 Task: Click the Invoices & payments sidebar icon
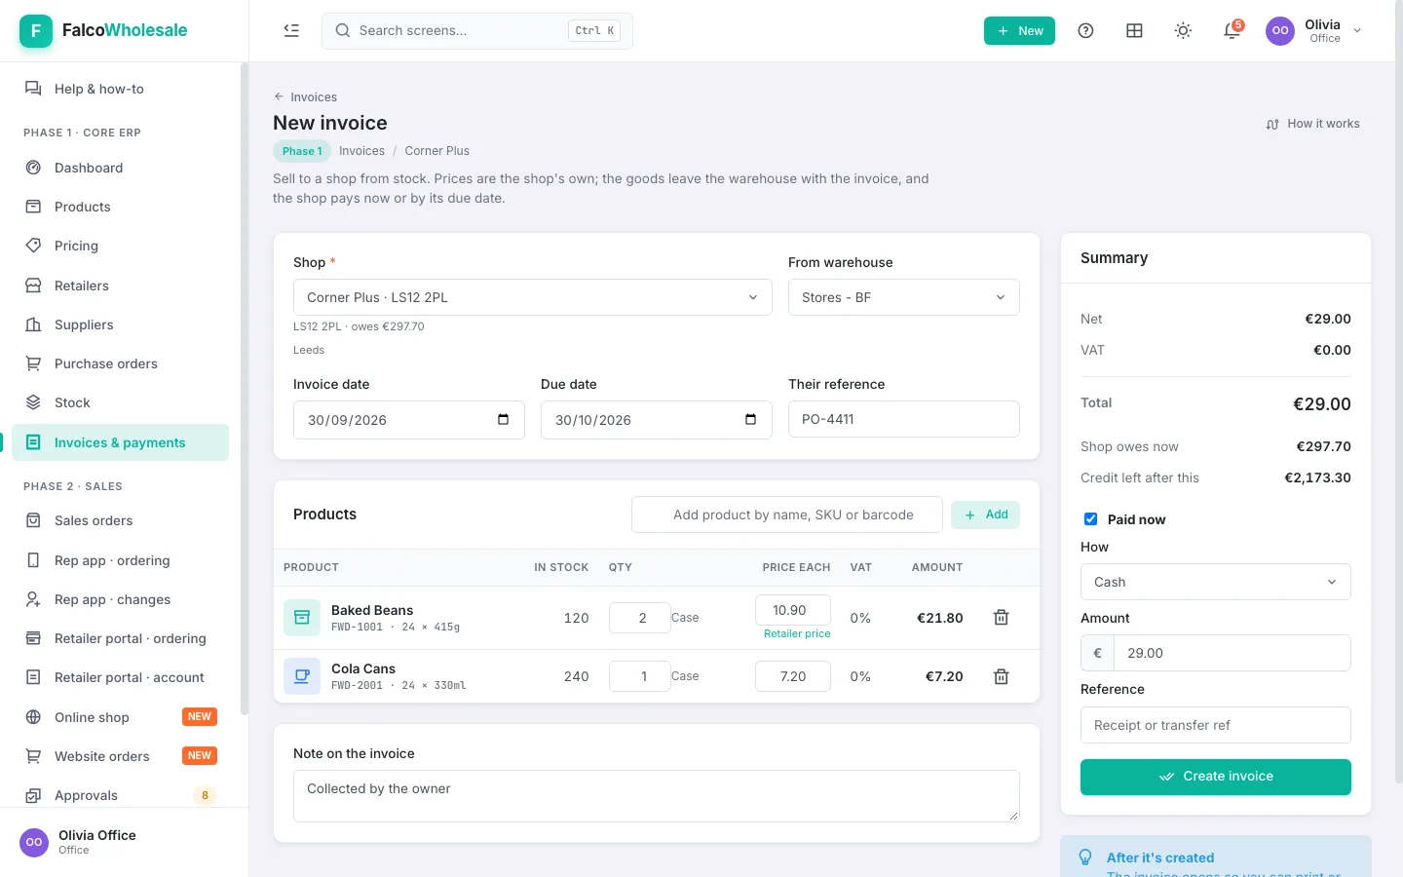pos(33,442)
